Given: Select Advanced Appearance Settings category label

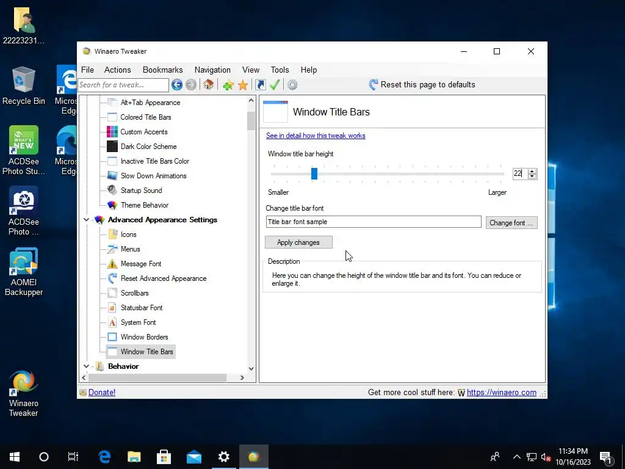Looking at the screenshot, I should (162, 220).
